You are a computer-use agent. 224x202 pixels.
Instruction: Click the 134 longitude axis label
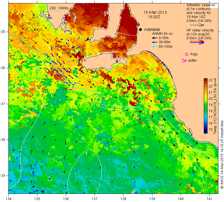pyautogui.click(x=9, y=199)
